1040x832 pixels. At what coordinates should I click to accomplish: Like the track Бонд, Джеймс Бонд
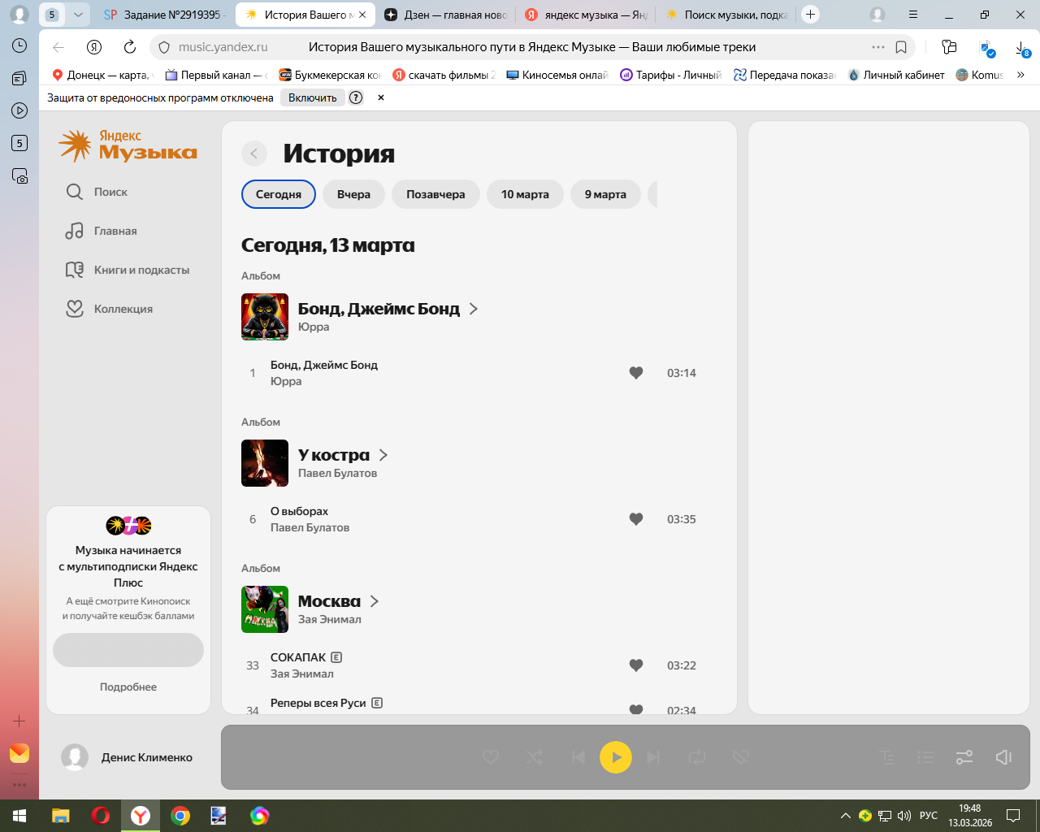point(636,373)
